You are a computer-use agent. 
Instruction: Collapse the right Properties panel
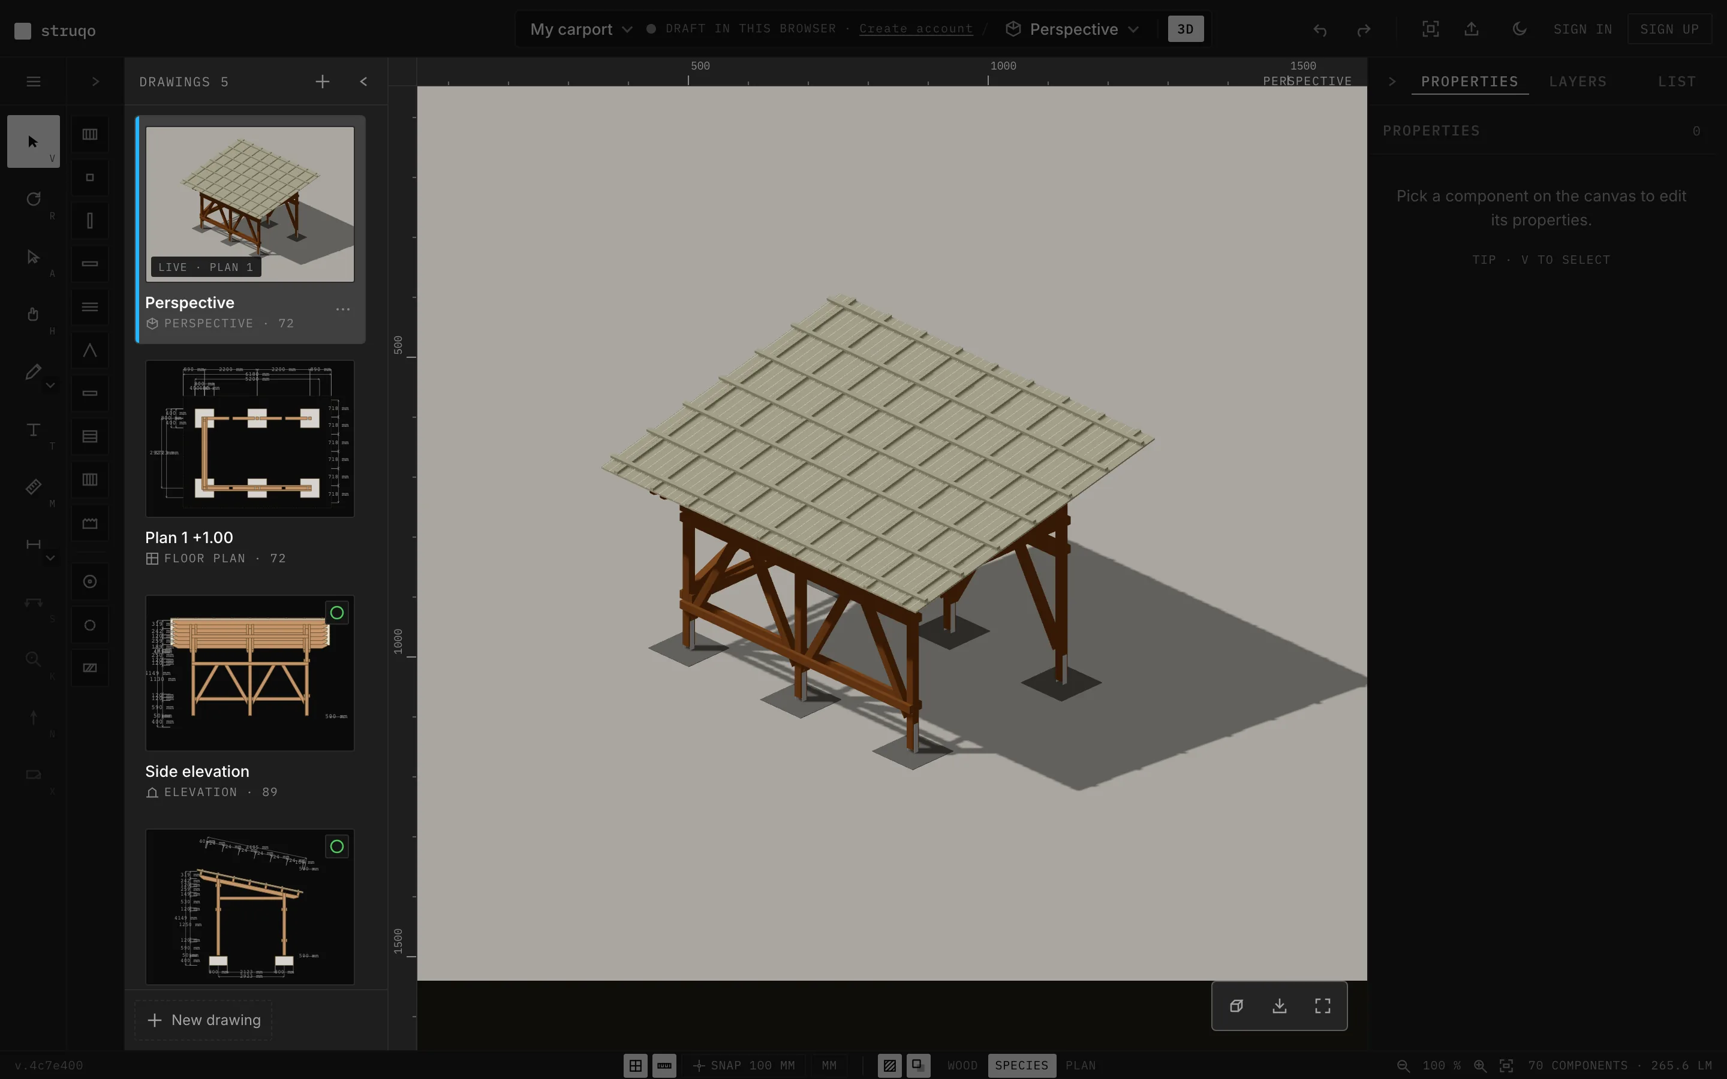[x=1392, y=82]
